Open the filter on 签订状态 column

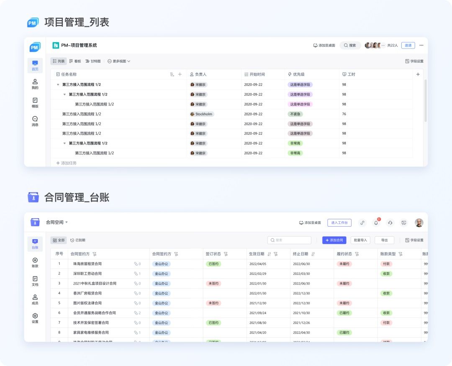[x=226, y=254]
